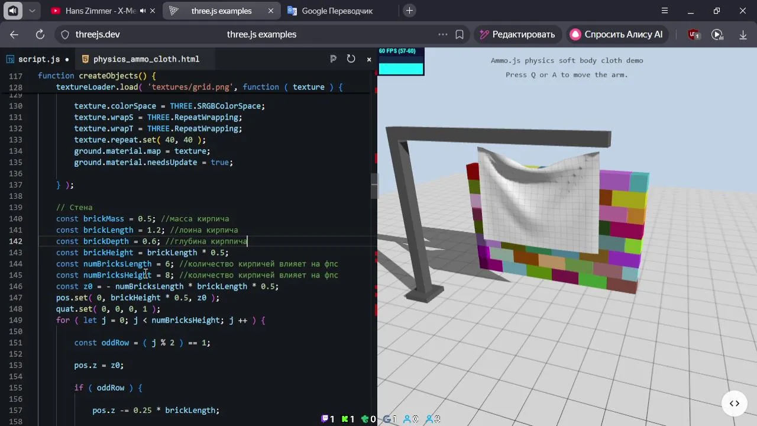Viewport: 757px width, 426px height.
Task: Open the downloads panel
Action: click(743, 34)
